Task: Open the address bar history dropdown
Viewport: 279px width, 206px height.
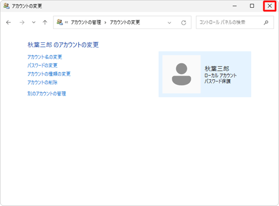Action: click(169, 23)
